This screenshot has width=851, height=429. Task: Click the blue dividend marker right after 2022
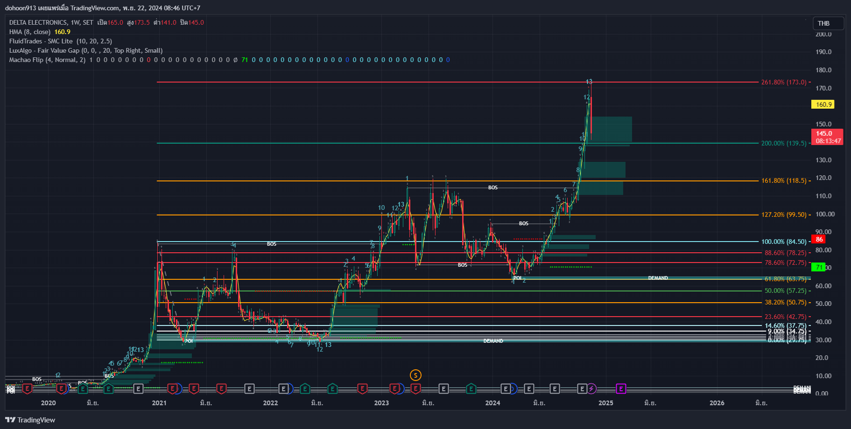click(290, 388)
